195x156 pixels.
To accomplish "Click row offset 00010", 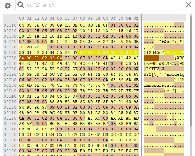I will coord(10,25).
